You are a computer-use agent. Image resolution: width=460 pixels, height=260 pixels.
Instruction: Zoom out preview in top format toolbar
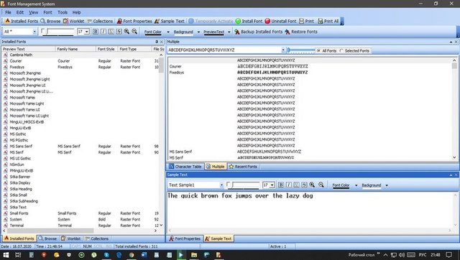(134, 32)
